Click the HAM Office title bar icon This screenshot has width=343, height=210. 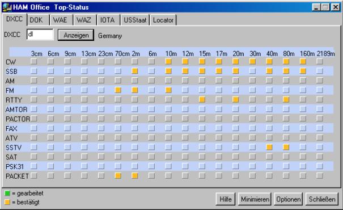click(7, 7)
